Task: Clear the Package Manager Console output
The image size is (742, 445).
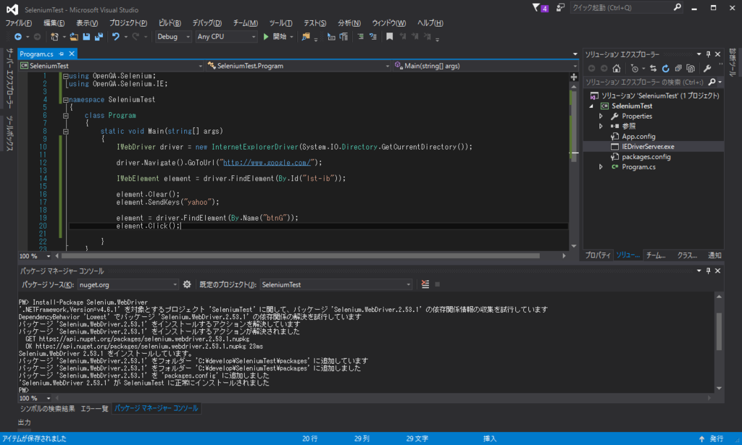Action: pos(425,284)
